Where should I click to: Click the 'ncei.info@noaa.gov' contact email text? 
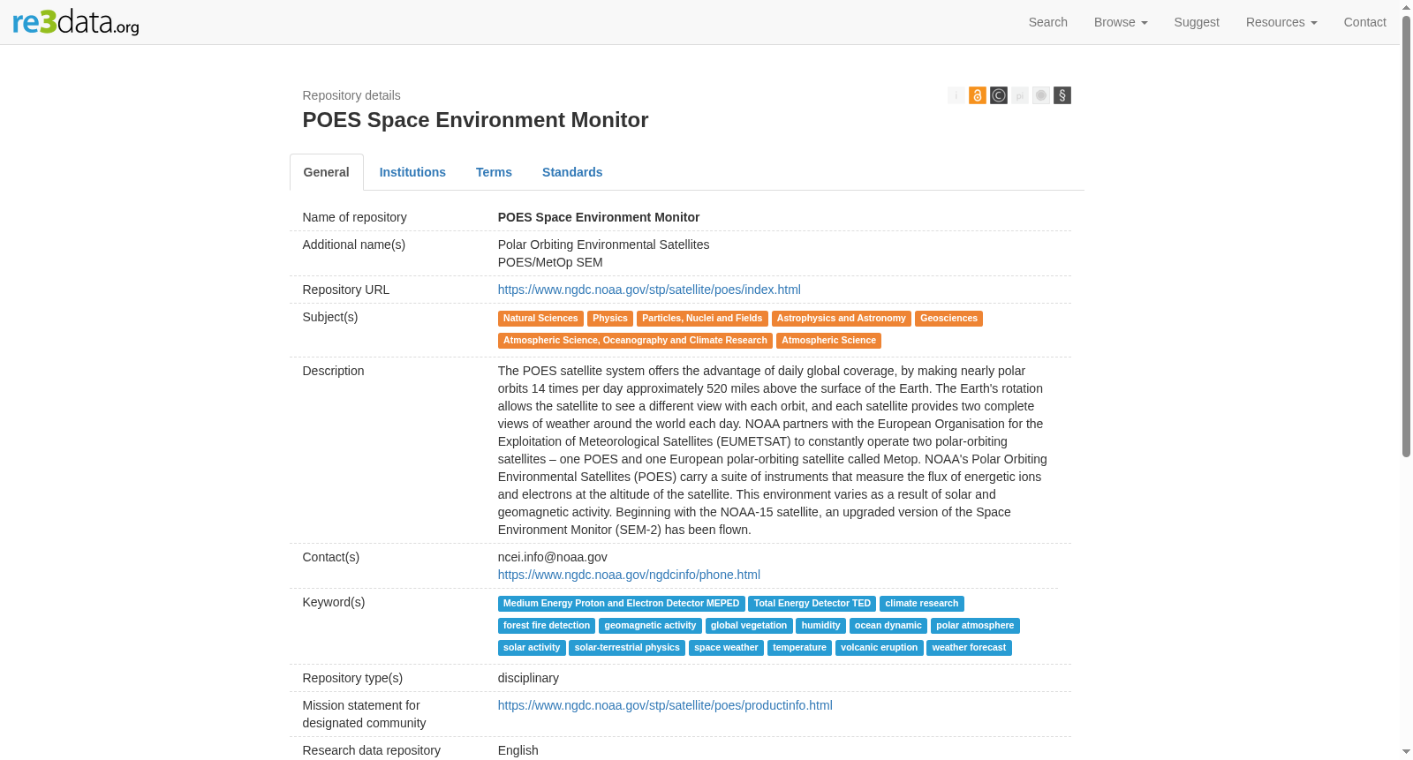pos(553,557)
